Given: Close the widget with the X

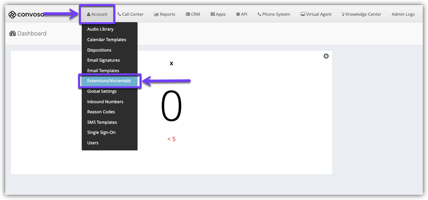Looking at the screenshot, I should [x=172, y=64].
